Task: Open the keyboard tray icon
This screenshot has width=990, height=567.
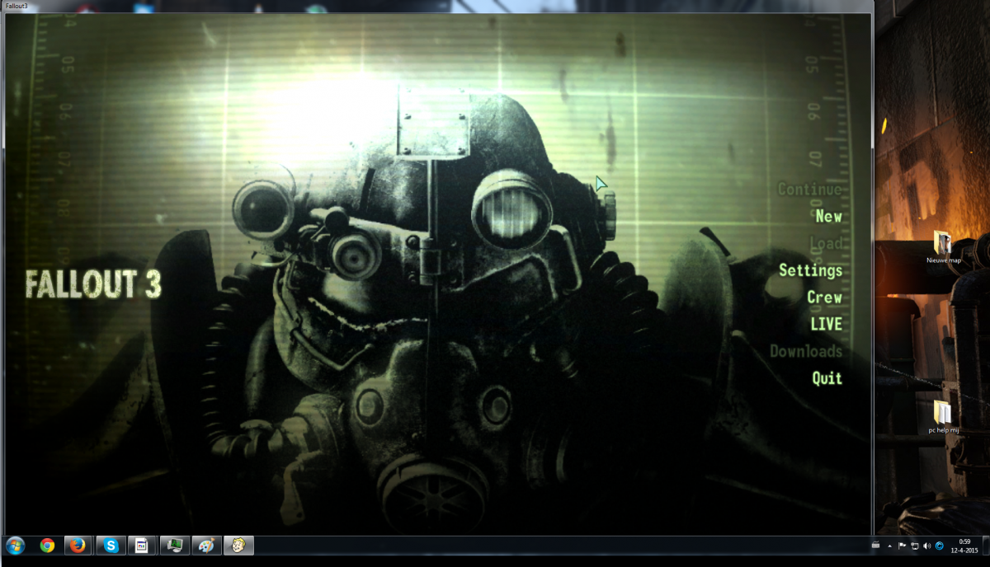Action: click(x=875, y=546)
